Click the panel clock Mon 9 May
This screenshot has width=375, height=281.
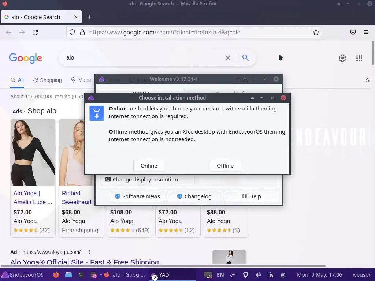[x=319, y=275]
